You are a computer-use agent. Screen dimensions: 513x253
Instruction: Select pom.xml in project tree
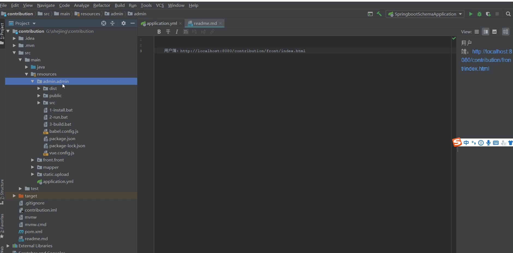(33, 231)
